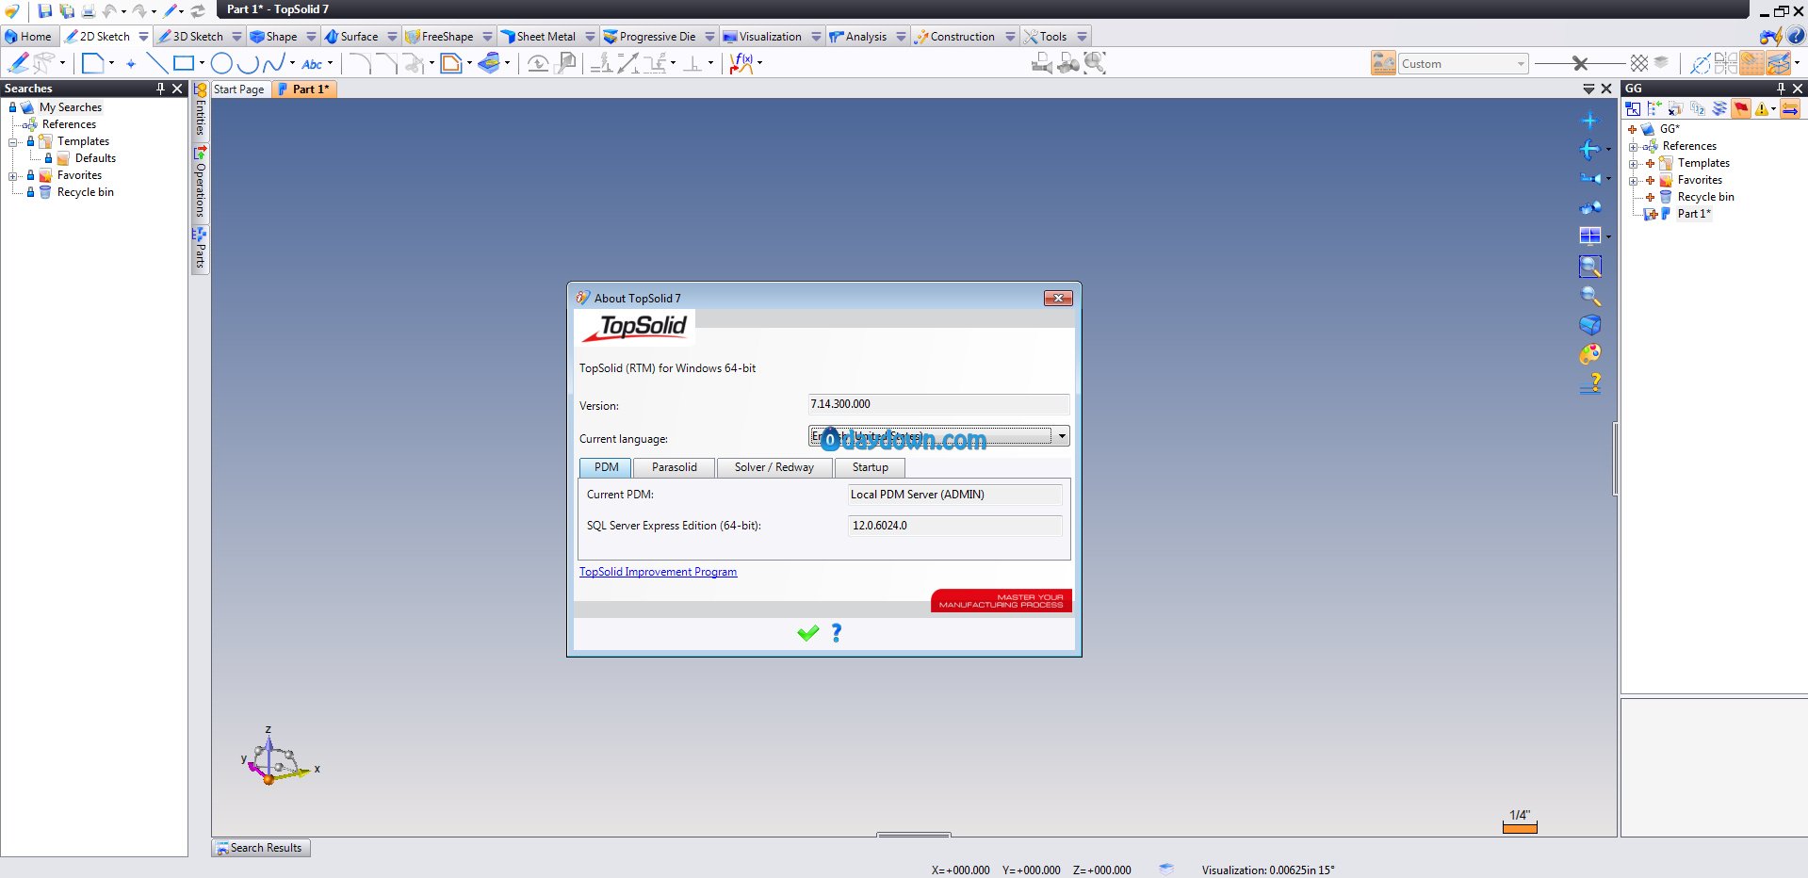Open the Start Page document tab

click(x=239, y=89)
